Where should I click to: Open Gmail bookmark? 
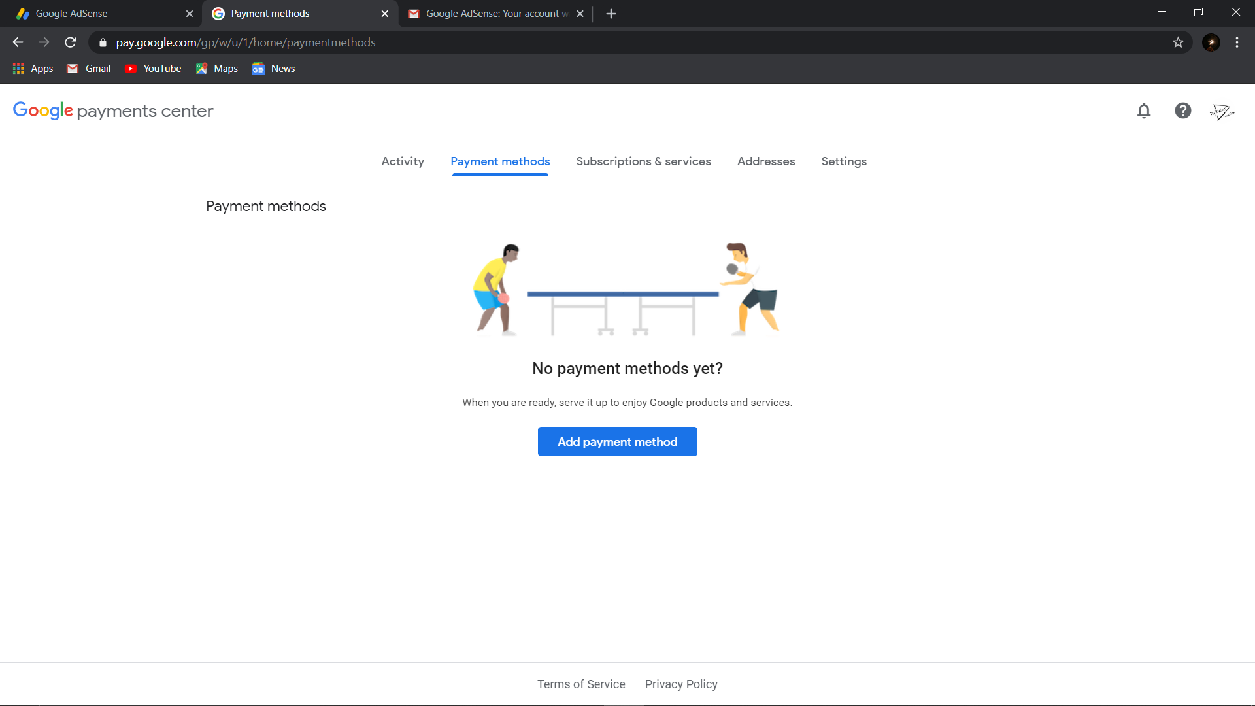pos(90,69)
